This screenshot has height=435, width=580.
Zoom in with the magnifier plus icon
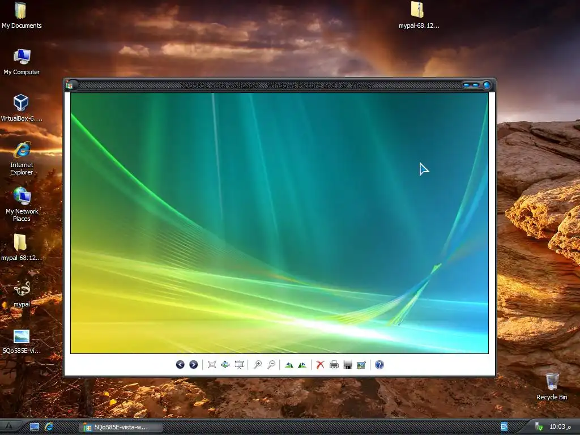(258, 365)
